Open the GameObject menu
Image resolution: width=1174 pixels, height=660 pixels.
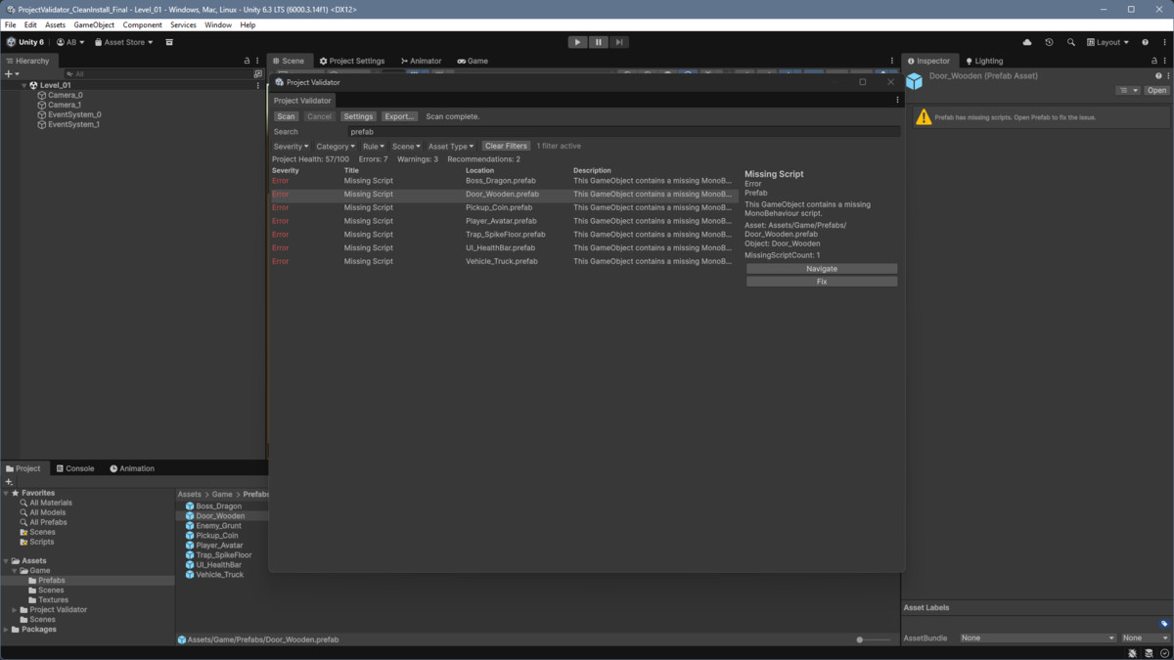[94, 24]
